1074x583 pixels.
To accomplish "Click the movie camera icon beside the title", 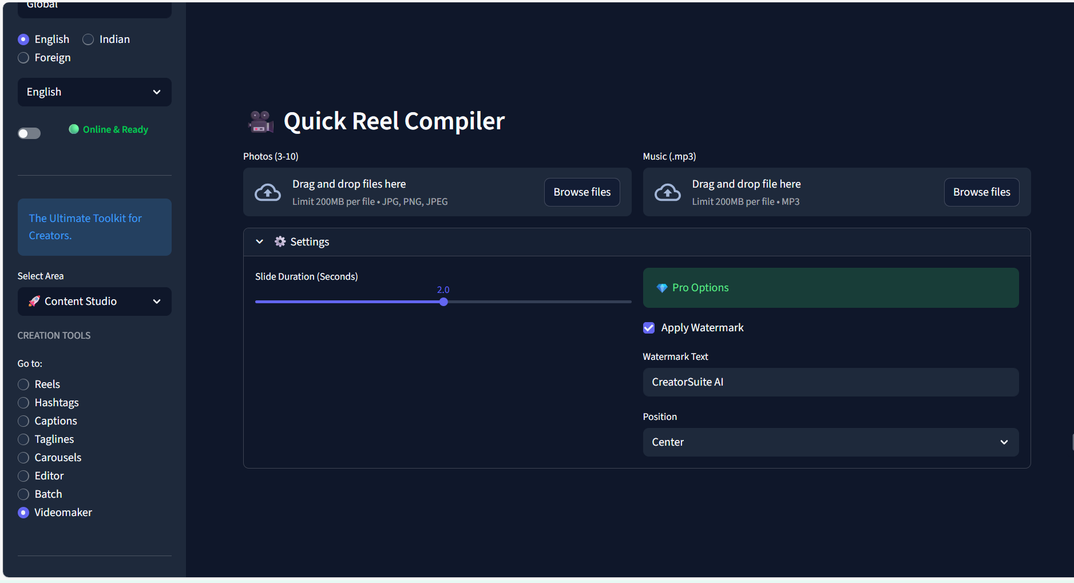I will [x=260, y=121].
